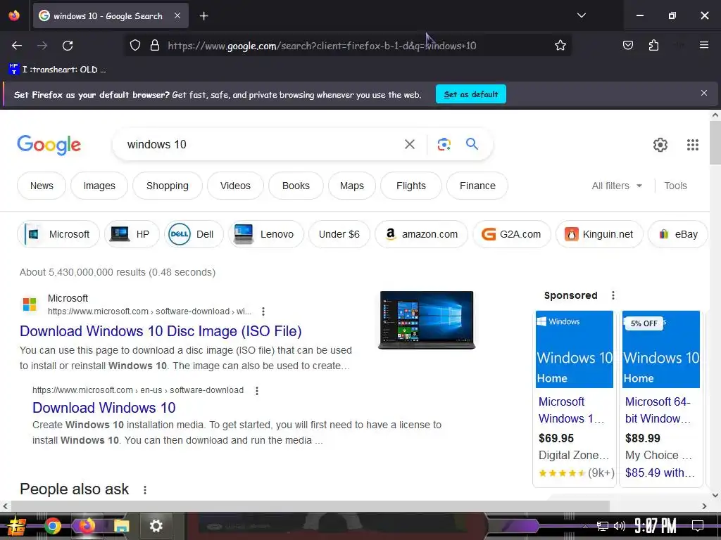721x540 pixels.
Task: Select the eBay filter chip
Action: click(x=678, y=234)
